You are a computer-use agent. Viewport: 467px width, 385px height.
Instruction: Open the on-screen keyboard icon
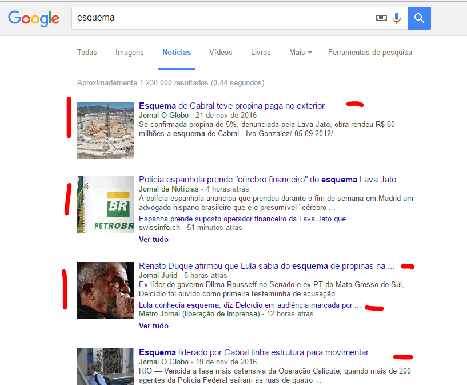point(381,18)
